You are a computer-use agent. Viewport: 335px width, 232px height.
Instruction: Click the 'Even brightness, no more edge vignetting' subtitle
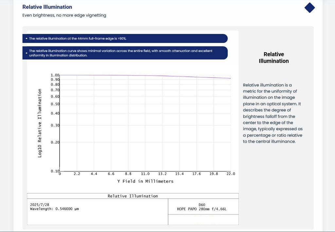click(x=64, y=15)
